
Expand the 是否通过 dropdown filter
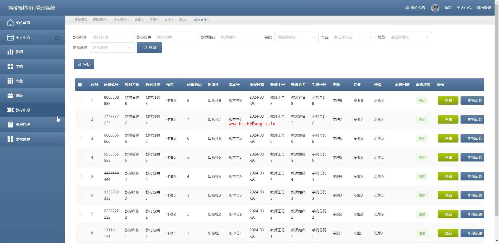(x=112, y=48)
